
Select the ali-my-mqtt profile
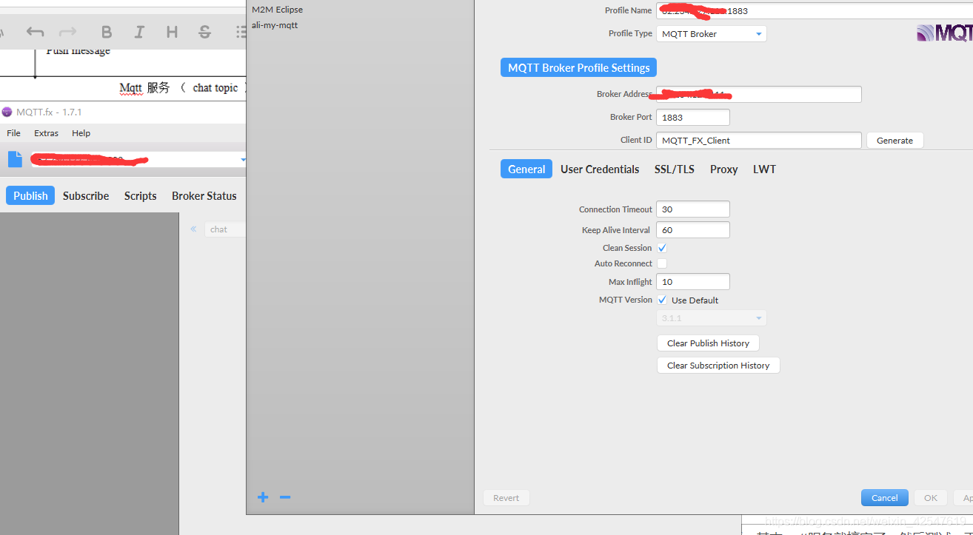coord(275,25)
